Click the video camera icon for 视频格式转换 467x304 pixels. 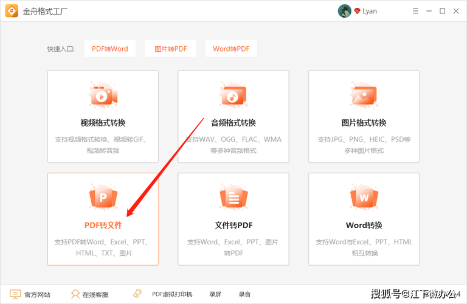click(103, 95)
